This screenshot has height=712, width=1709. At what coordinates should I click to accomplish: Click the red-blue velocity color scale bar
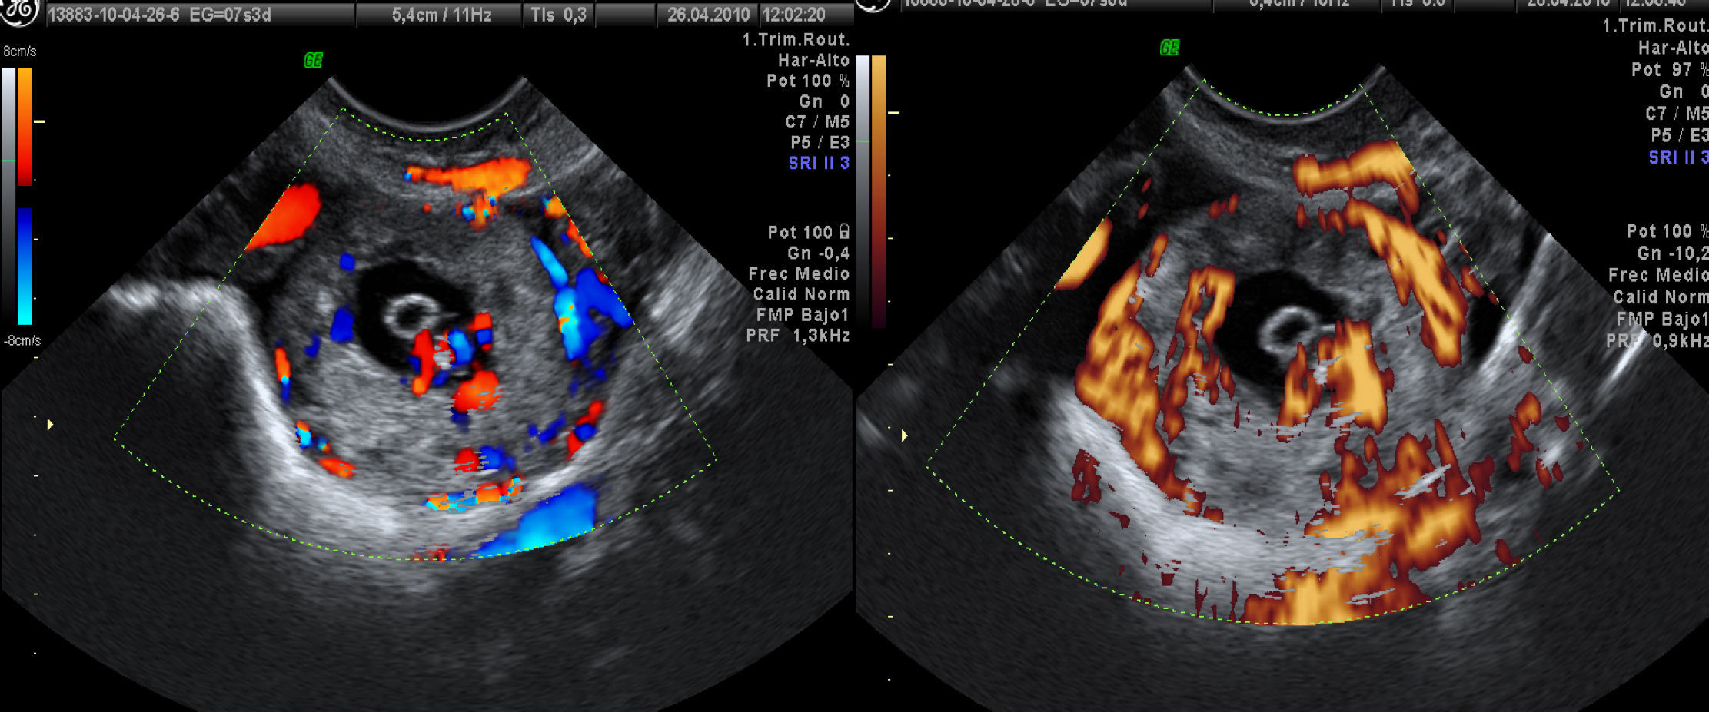[25, 196]
